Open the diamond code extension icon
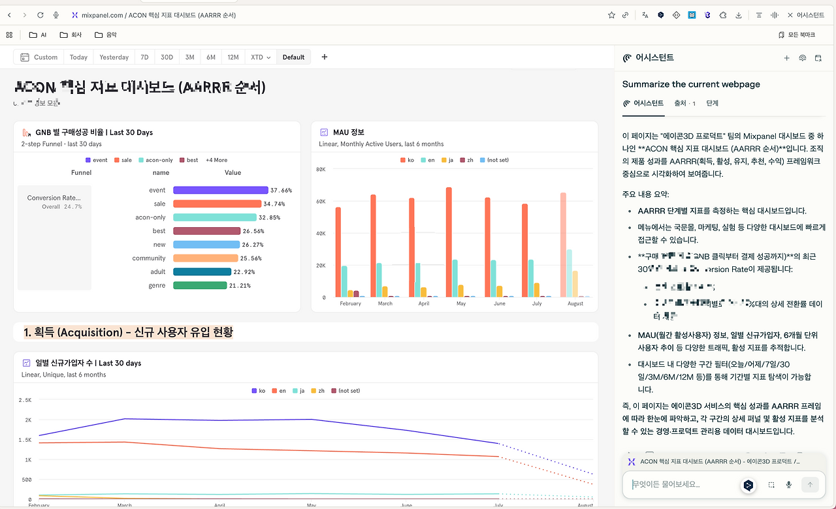This screenshot has width=836, height=509. (677, 15)
